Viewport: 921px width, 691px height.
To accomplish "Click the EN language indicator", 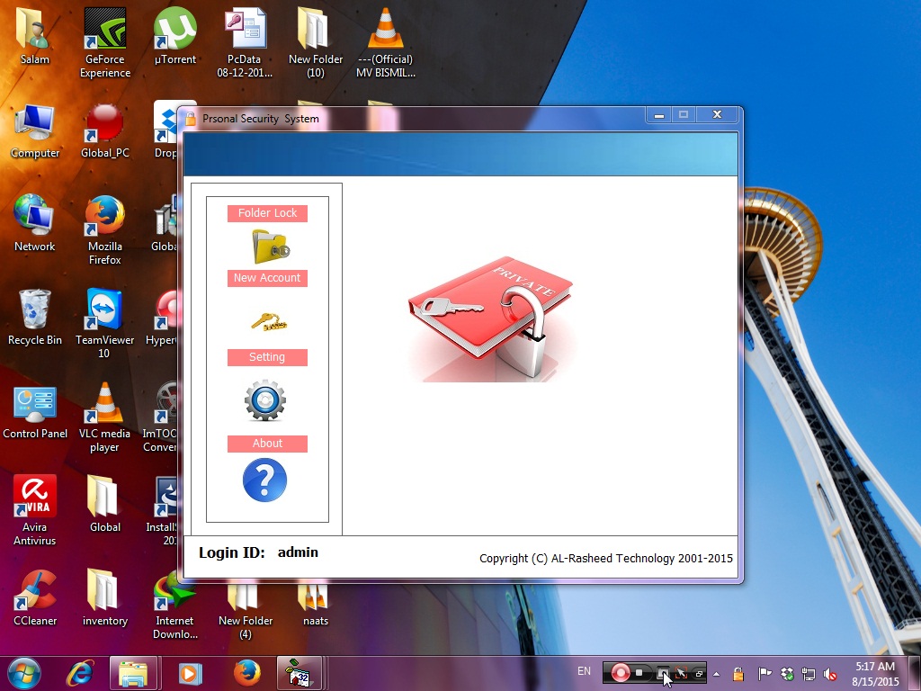I will (584, 671).
